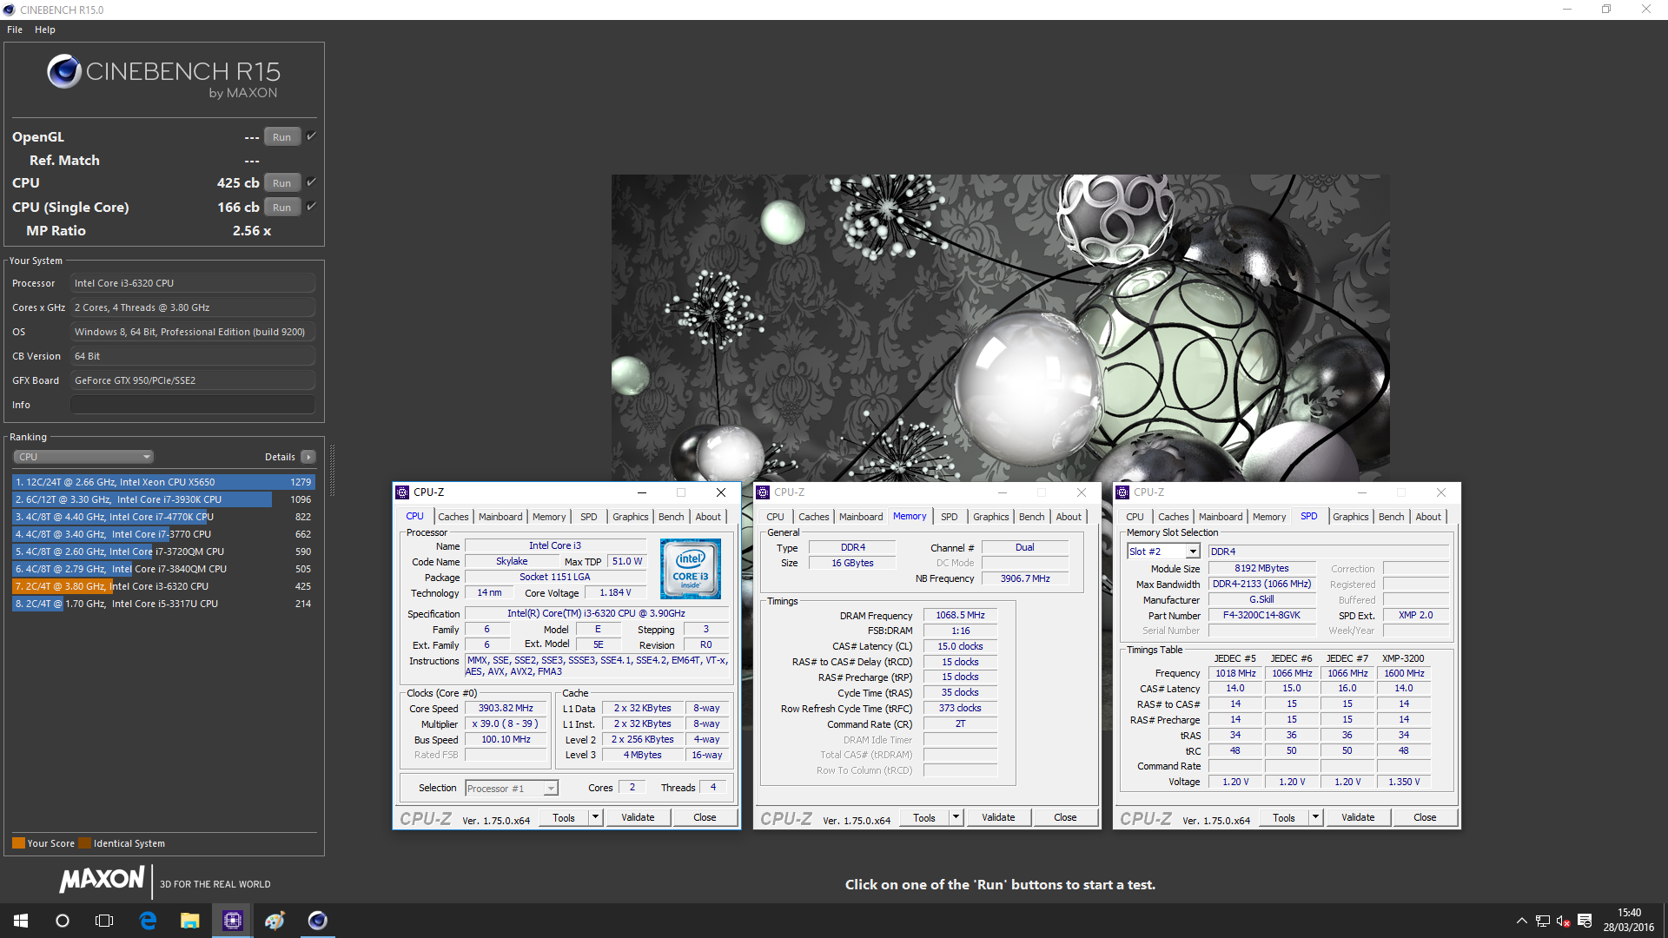Open Tools dropdown arrow in first CPU-Z
The image size is (1668, 938).
tap(595, 817)
